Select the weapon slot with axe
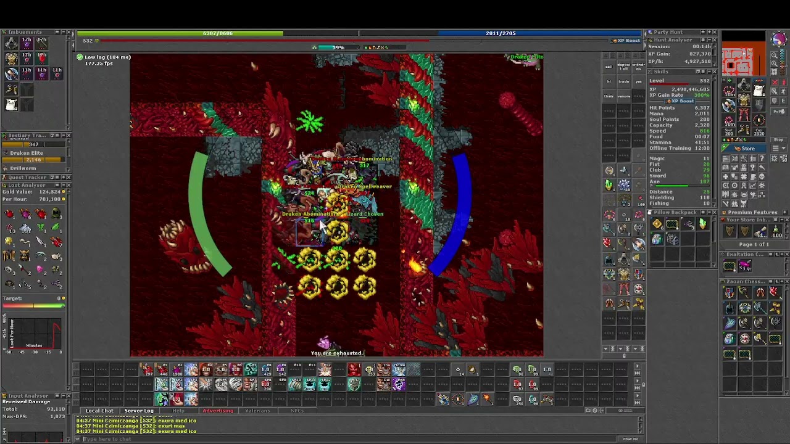Viewport: 790px width, 444px height. point(729,105)
